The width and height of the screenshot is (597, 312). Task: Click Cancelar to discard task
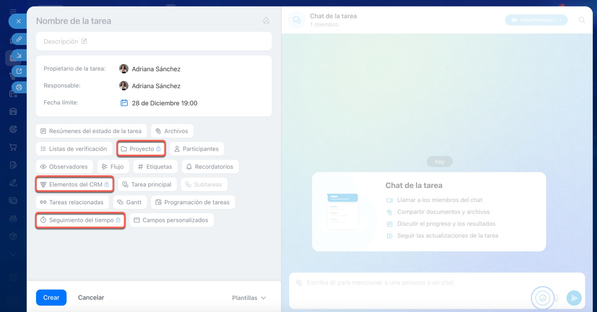pos(91,298)
